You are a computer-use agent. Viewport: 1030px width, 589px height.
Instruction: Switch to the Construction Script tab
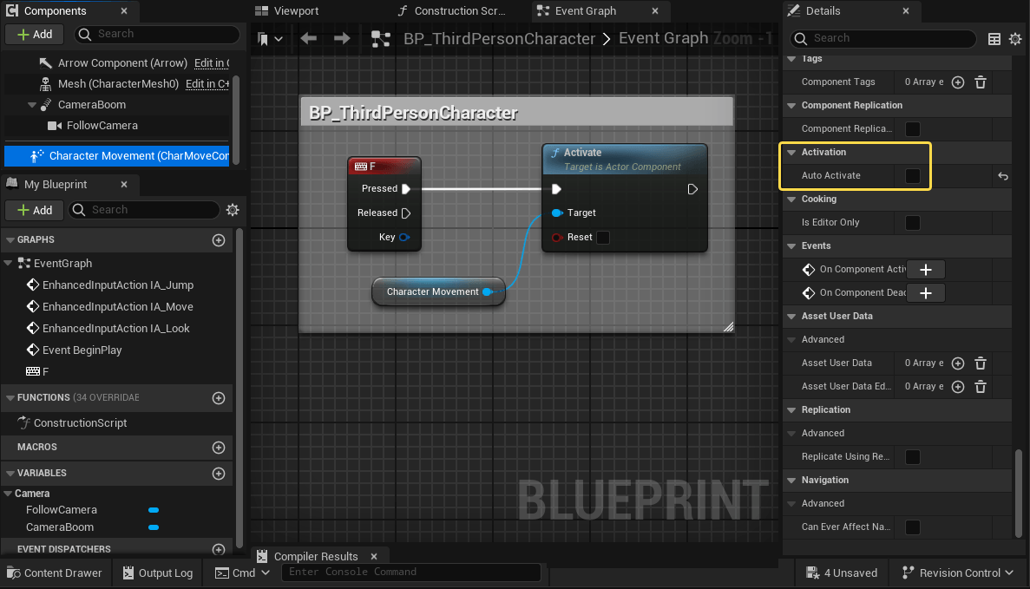point(452,11)
